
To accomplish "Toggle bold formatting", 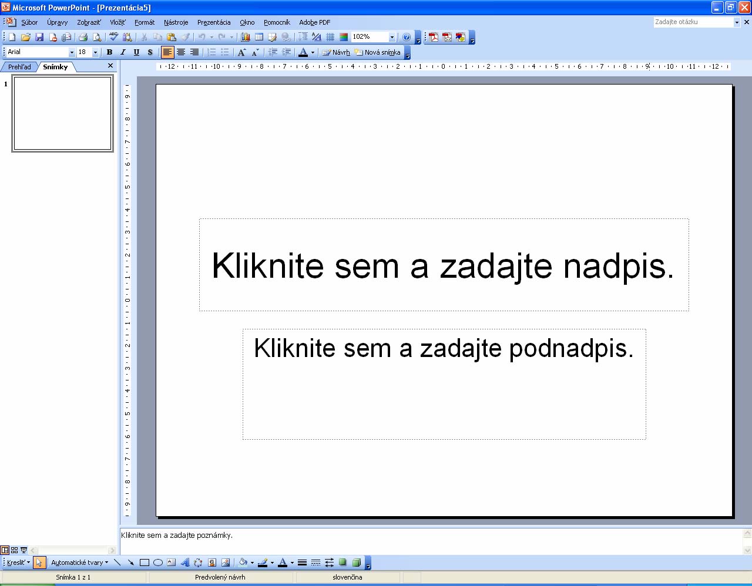I will [109, 52].
